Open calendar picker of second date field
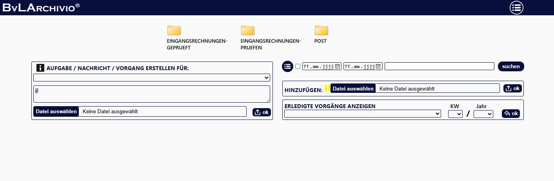Viewport: 554px width, 181px height. (x=378, y=67)
